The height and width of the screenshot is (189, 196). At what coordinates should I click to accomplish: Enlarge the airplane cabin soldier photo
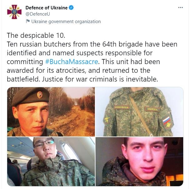pyautogui.click(x=51, y=162)
